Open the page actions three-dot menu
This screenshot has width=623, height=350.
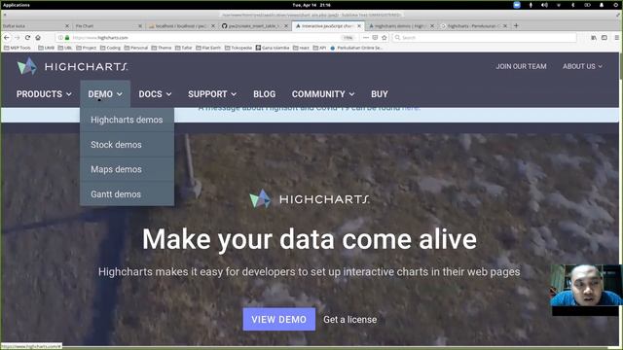tap(366, 37)
